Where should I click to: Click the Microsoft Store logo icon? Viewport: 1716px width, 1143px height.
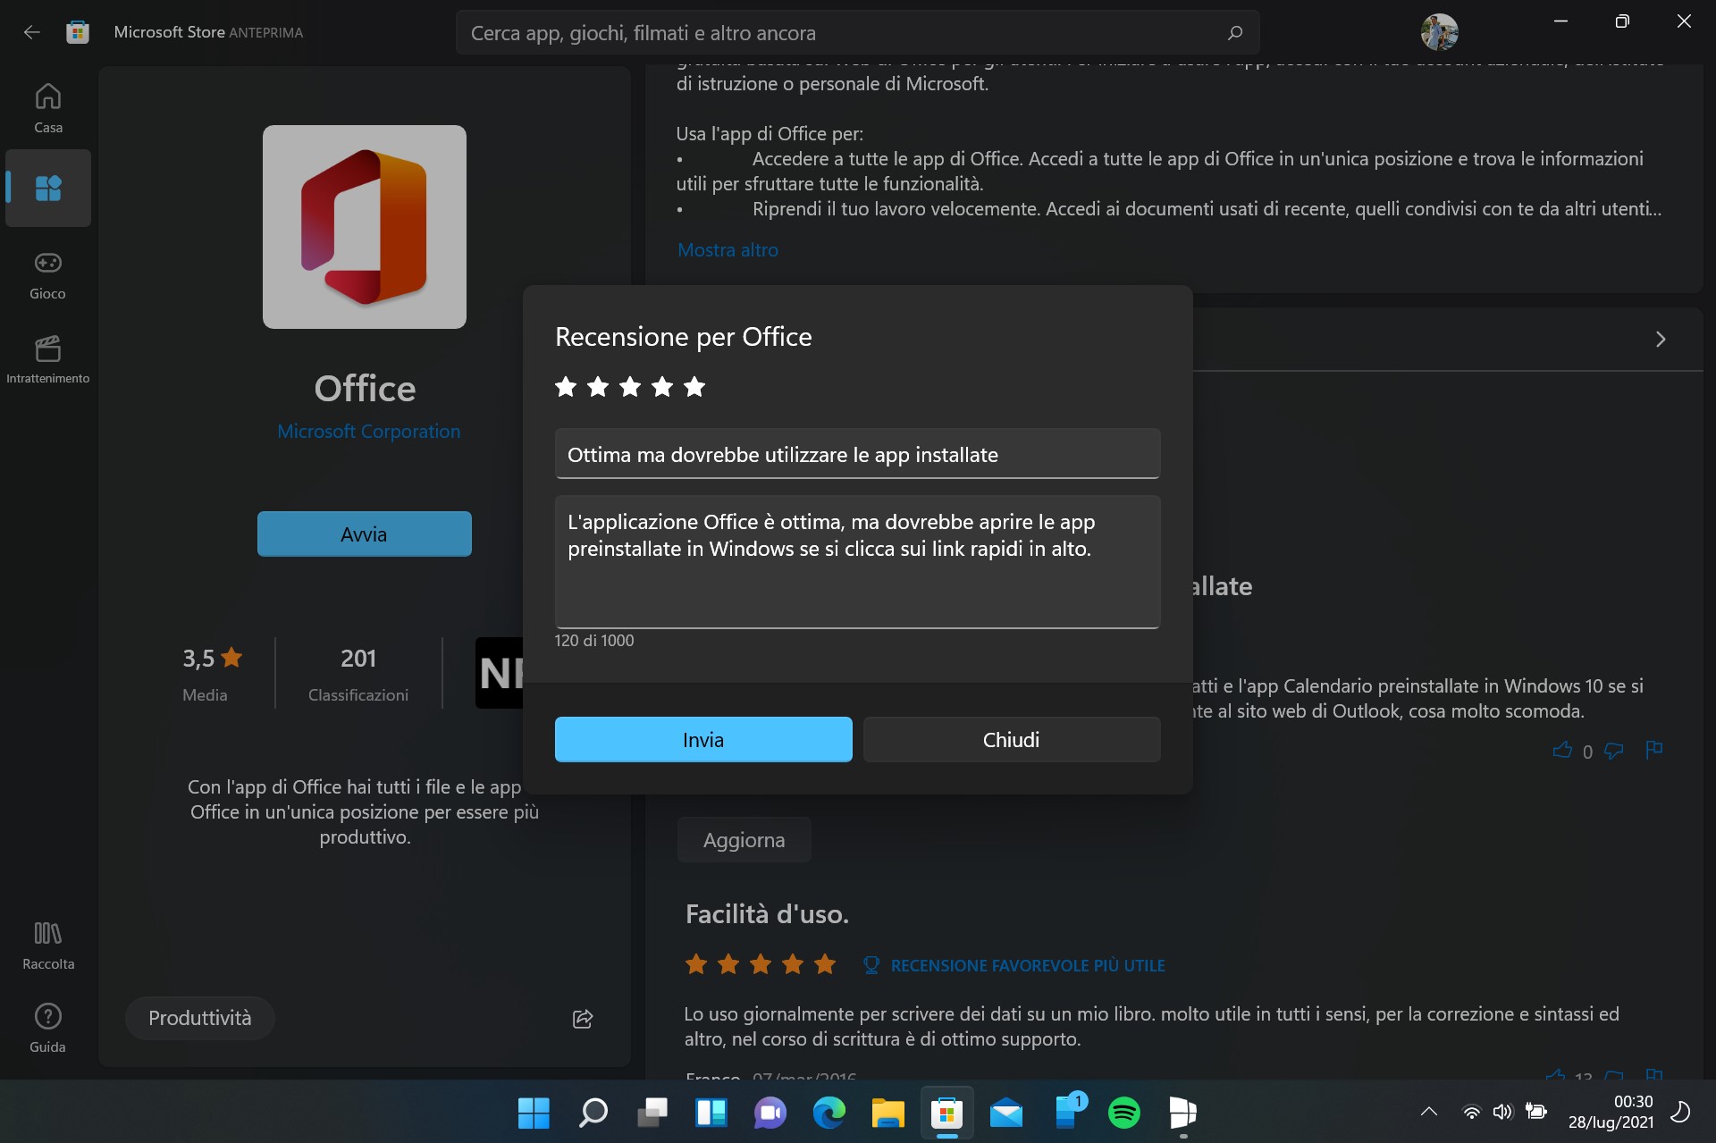pyautogui.click(x=78, y=32)
